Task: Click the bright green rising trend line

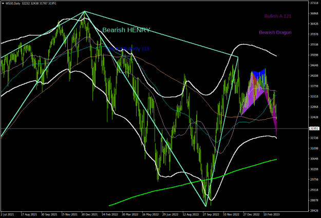Action: pyautogui.click(x=193, y=182)
